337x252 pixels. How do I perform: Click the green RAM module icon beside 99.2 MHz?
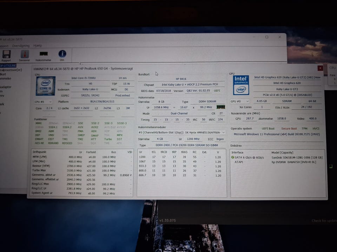[220, 107]
